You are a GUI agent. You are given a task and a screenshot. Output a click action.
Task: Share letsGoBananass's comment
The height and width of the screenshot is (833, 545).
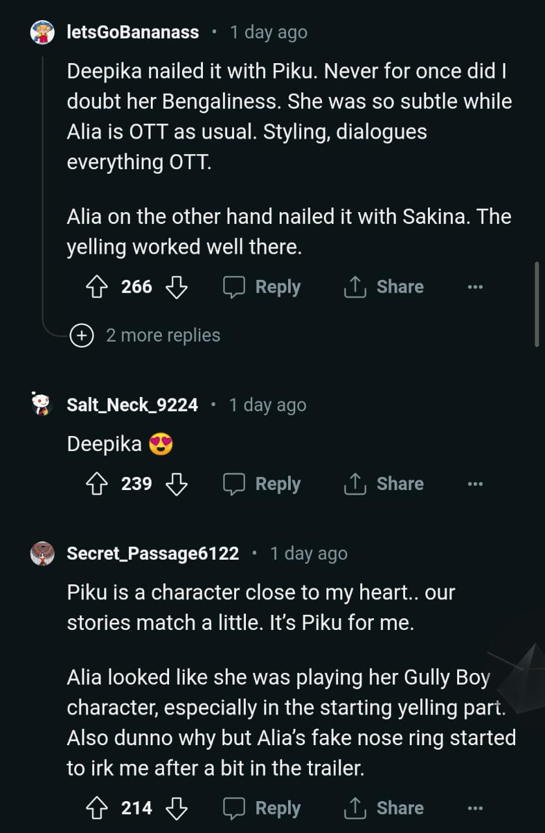pos(384,287)
